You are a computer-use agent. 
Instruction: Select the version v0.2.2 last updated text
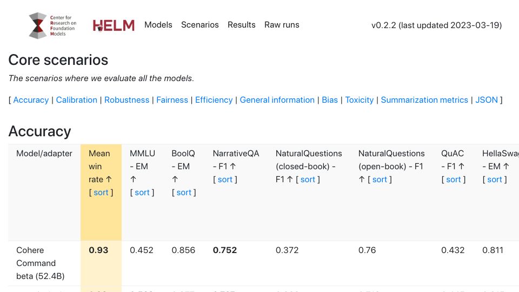click(437, 25)
